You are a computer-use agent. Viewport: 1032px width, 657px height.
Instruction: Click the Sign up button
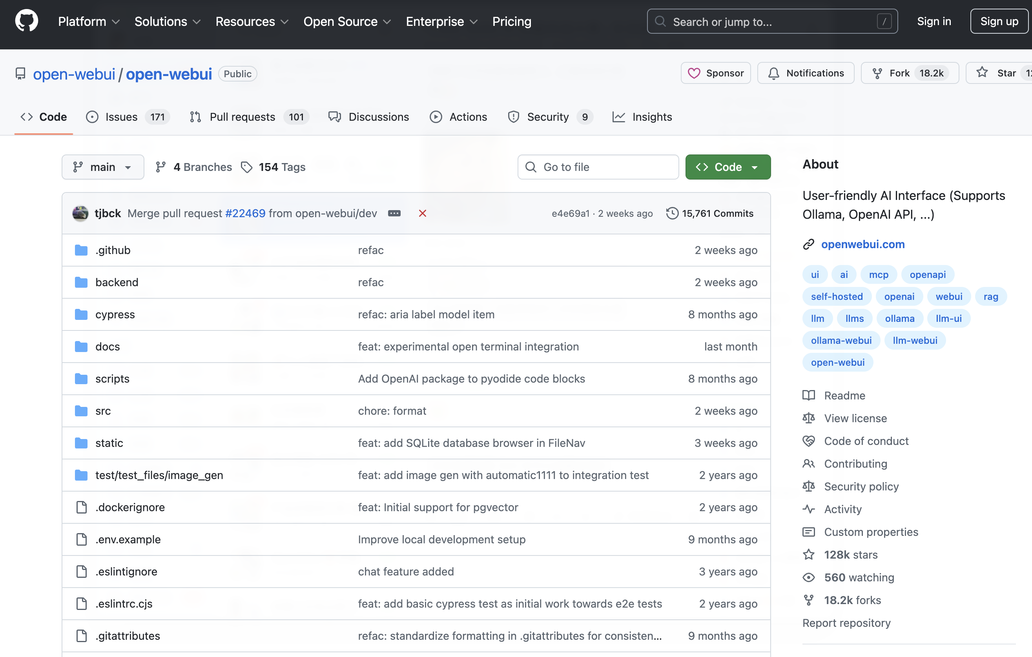click(998, 22)
